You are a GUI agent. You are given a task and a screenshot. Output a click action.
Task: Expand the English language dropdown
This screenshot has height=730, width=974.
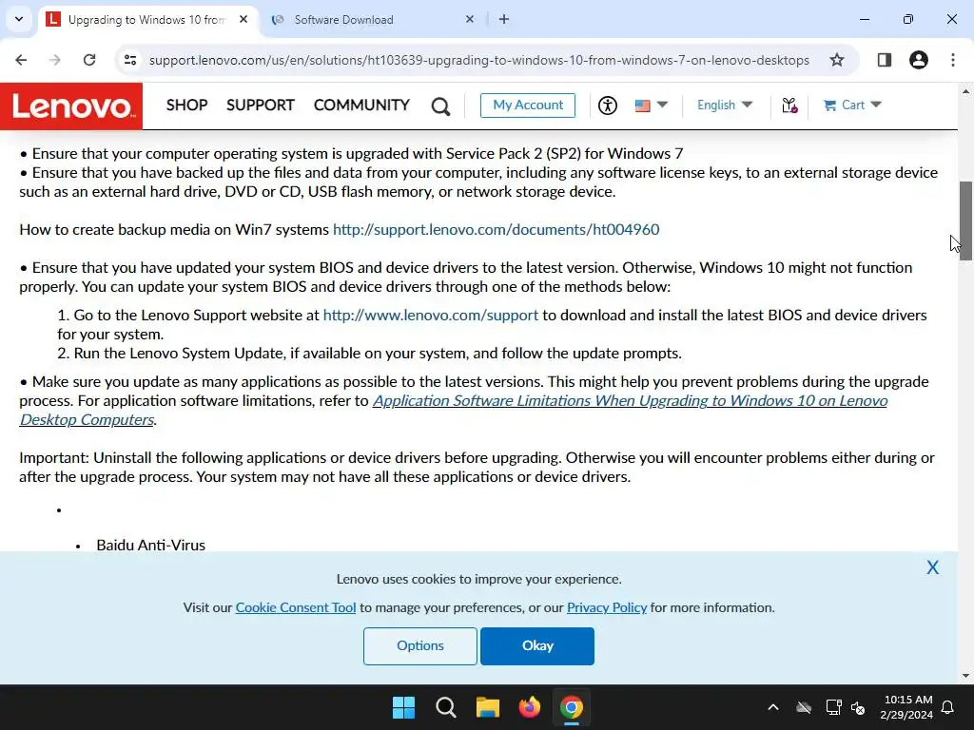tap(724, 105)
